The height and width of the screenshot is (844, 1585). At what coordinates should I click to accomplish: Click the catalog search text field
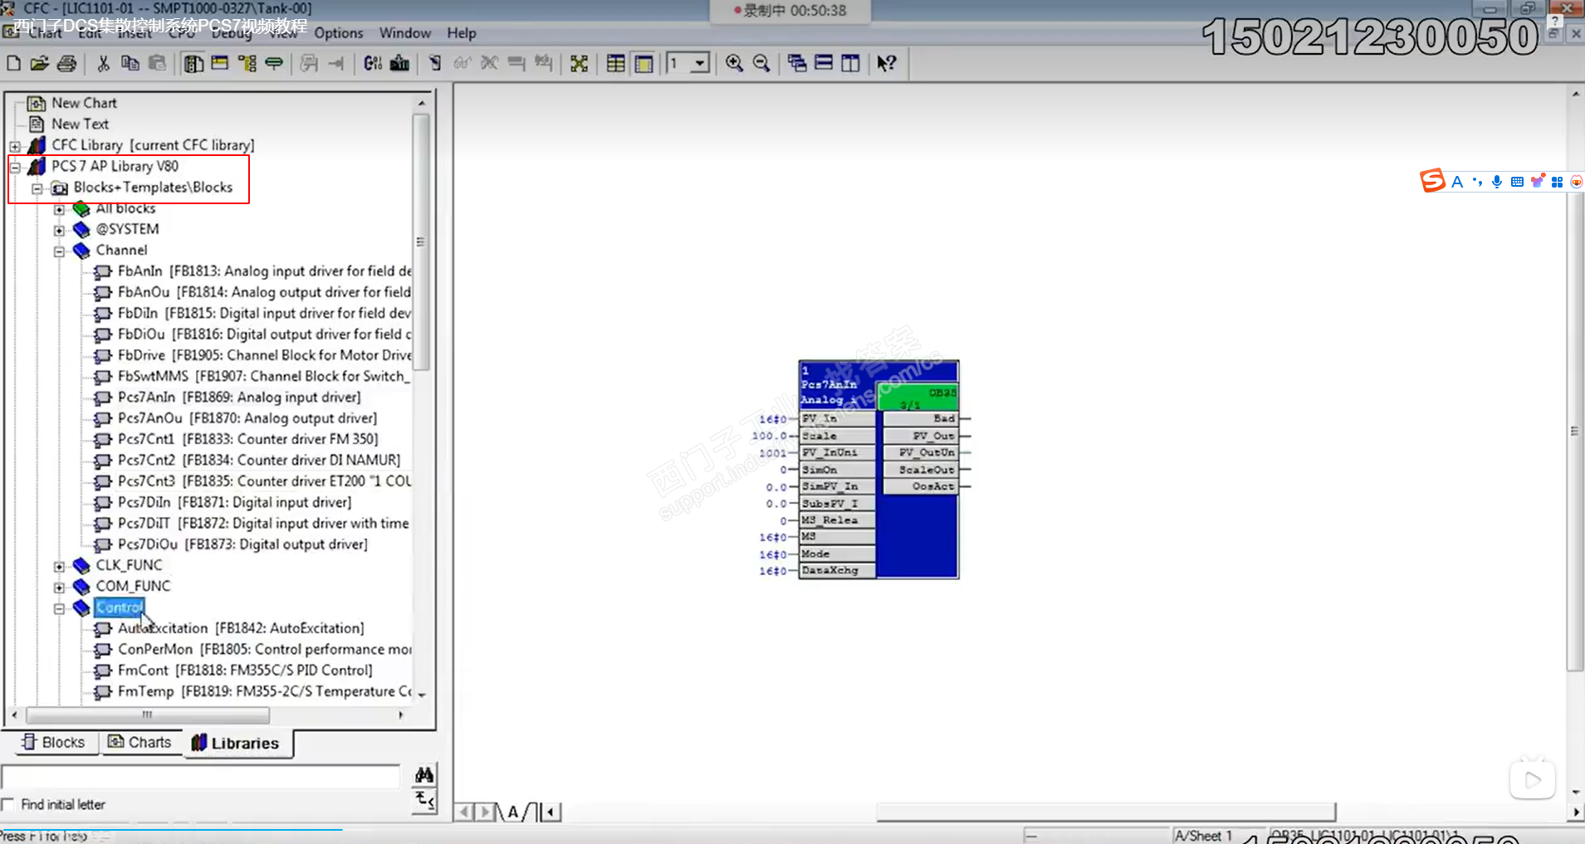[202, 777]
